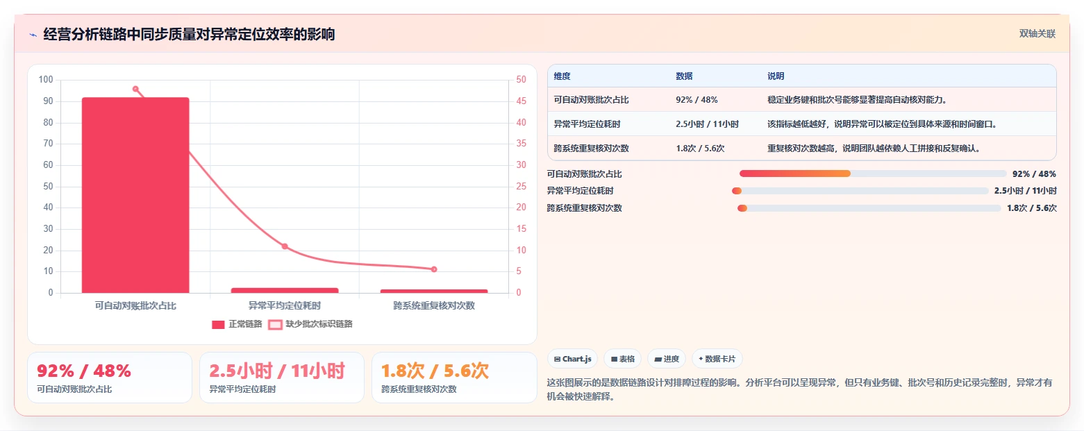Screen dimensions: 1084x431
Task: Click the tall 可自动对账批次占比 bar in chart
Action: click(x=135, y=195)
